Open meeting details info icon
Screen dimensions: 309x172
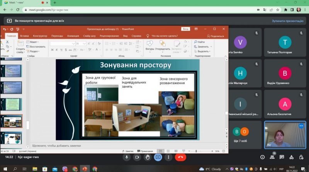(263, 157)
